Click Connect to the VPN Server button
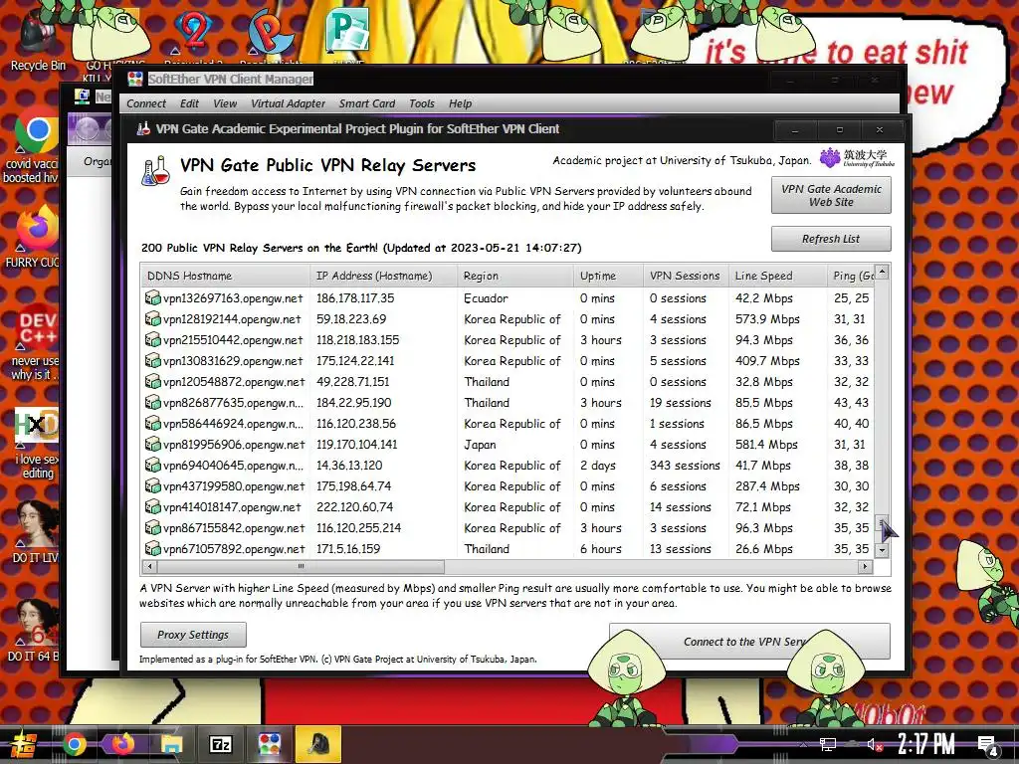This screenshot has height=764, width=1019. point(749,642)
